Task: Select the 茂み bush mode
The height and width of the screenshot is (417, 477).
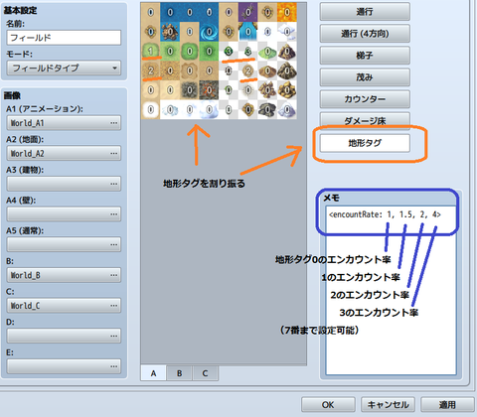Action: [x=365, y=77]
